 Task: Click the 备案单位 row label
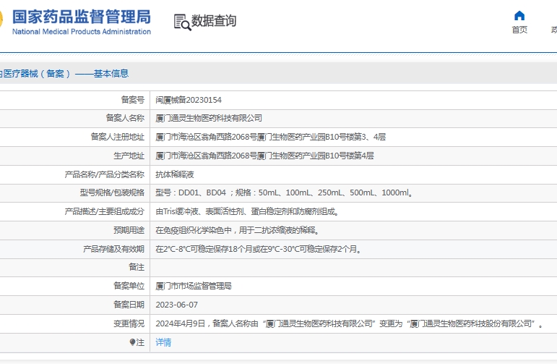[x=129, y=286]
